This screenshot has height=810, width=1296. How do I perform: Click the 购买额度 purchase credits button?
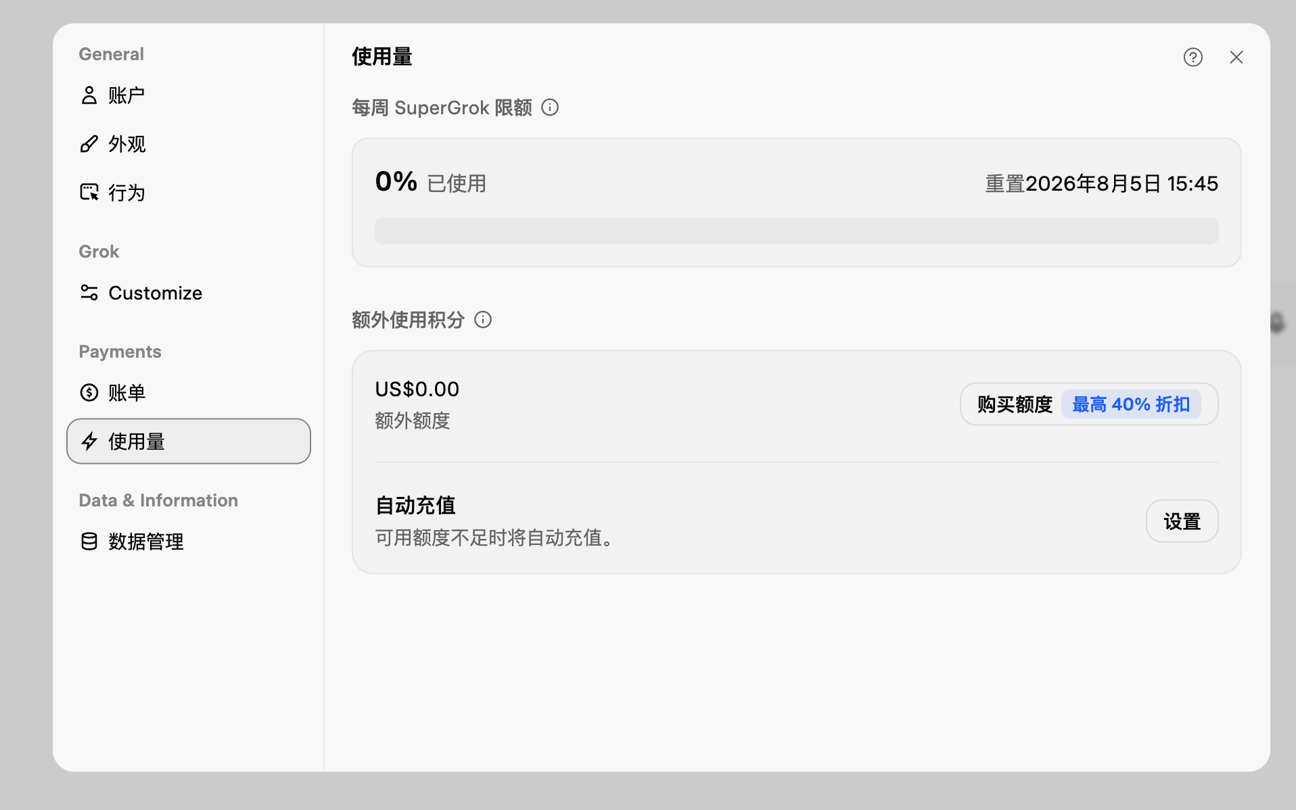(x=1089, y=404)
